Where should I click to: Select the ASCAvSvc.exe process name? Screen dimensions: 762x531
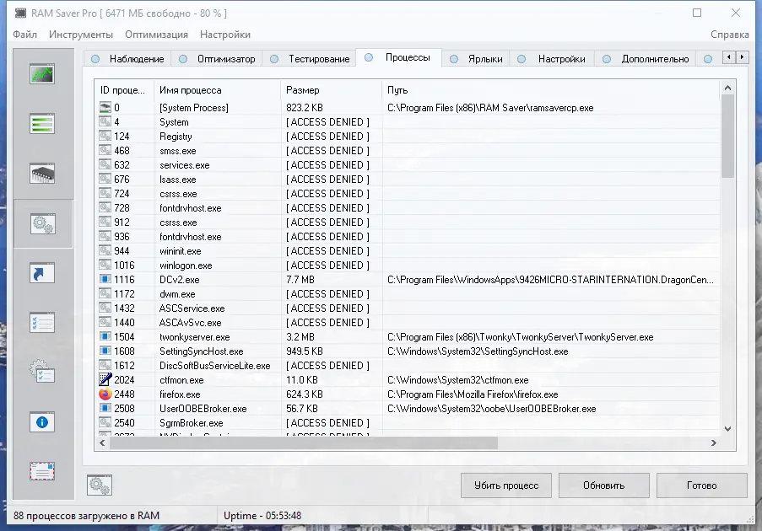coord(191,322)
